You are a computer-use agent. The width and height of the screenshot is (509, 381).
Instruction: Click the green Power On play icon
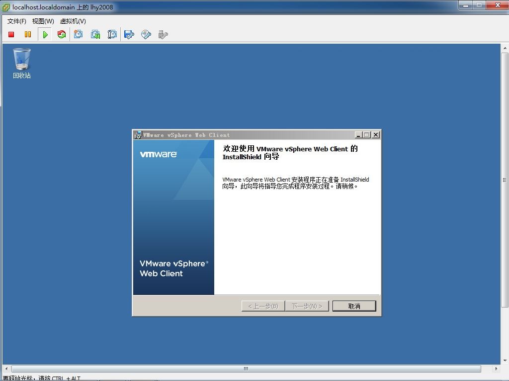pos(45,34)
